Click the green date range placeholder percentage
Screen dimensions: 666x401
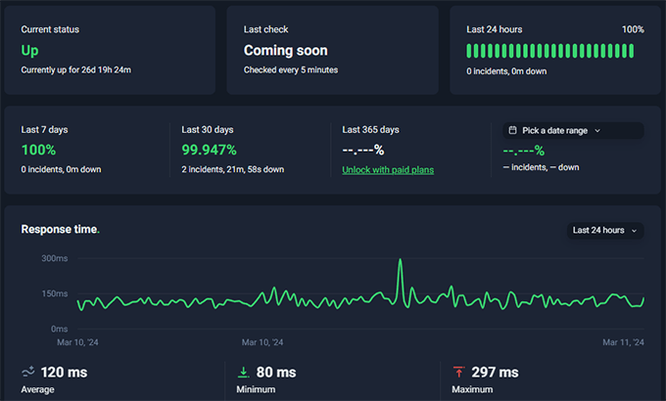(x=523, y=151)
